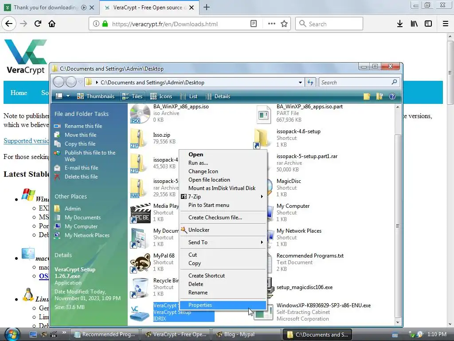The width and height of the screenshot is (454, 341).
Task: Open My Network Places in sidebar
Action: (82, 235)
